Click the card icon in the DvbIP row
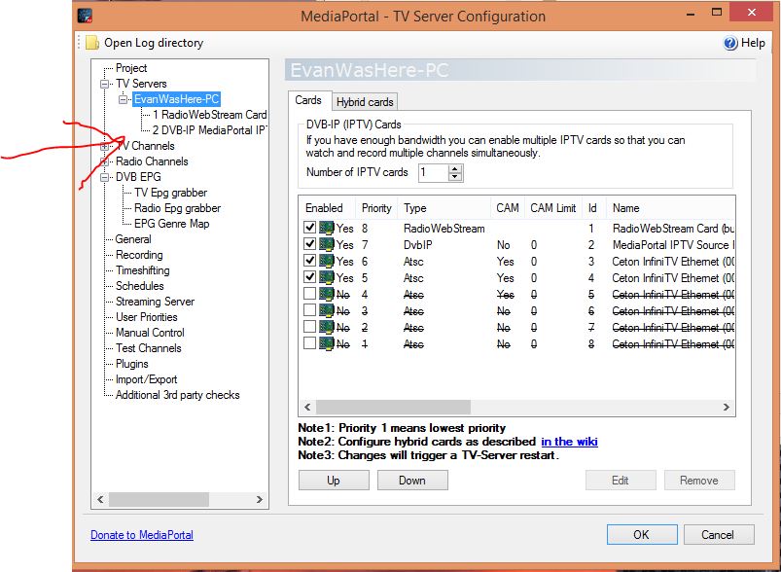This screenshot has height=572, width=781. 326,244
